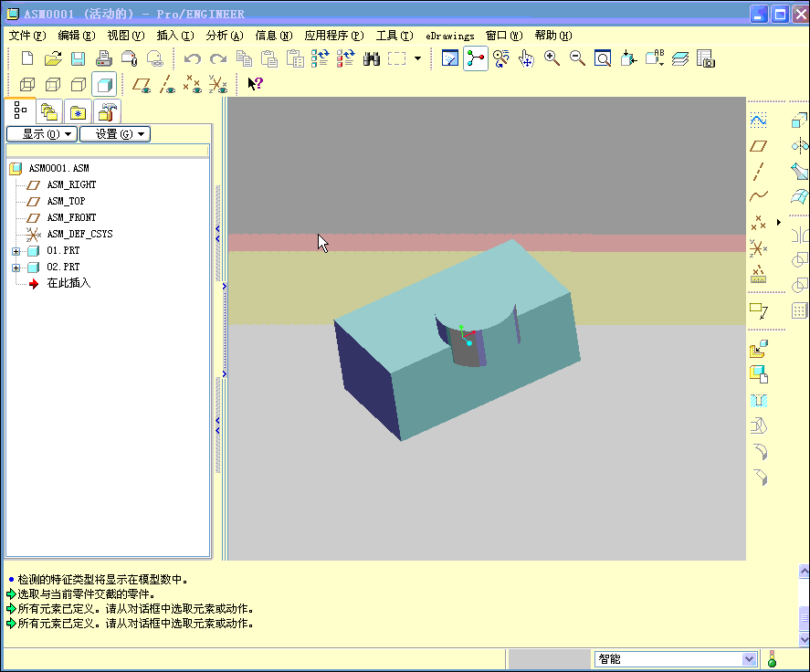Toggle coordinate systems visibility
Screen dimensions: 810x672
(218, 84)
